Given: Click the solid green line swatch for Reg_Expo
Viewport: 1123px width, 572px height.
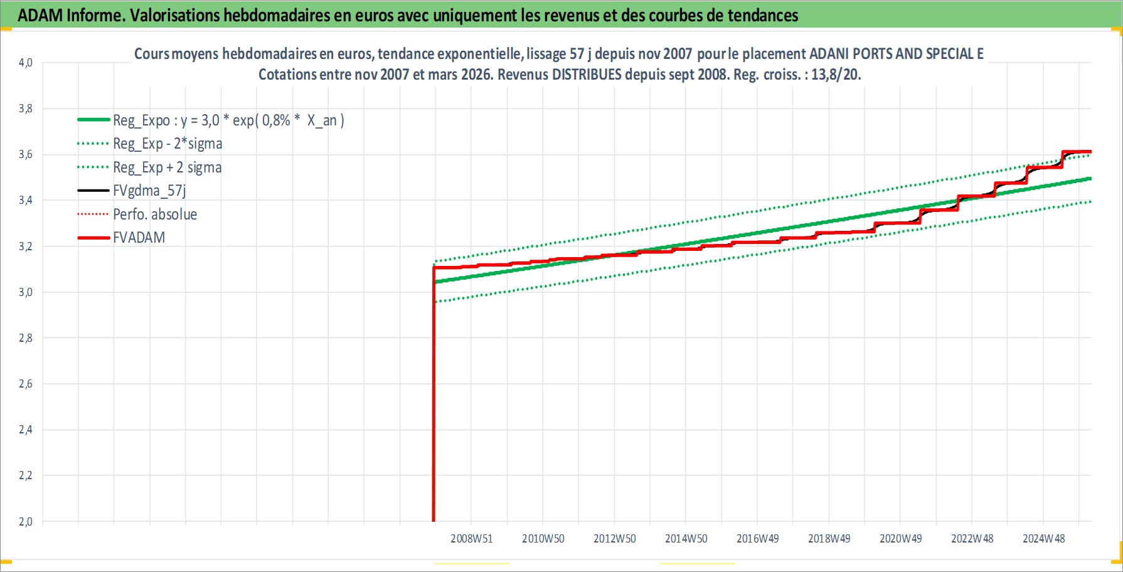Looking at the screenshot, I should (93, 120).
